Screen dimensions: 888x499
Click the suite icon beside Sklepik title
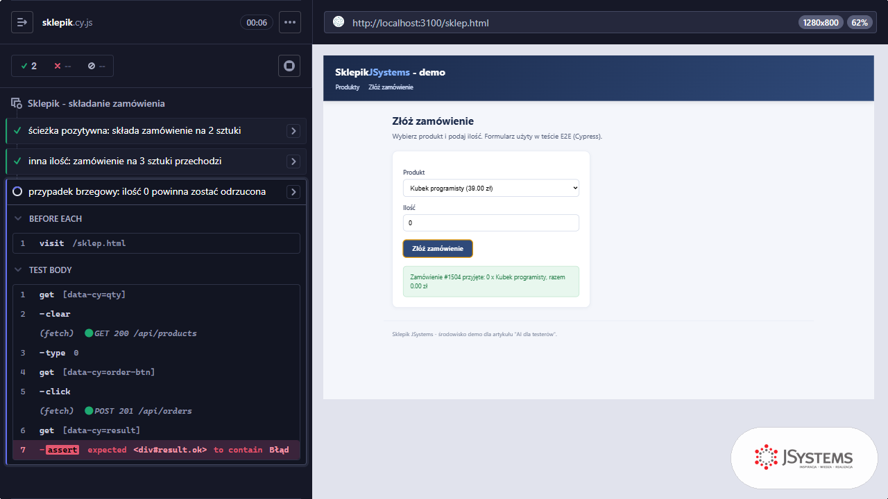(17, 103)
